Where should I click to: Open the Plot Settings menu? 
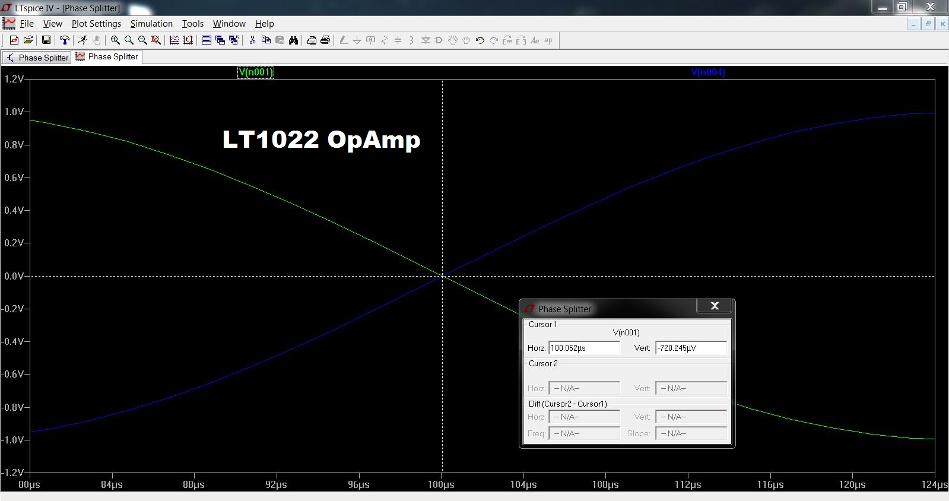click(x=96, y=24)
